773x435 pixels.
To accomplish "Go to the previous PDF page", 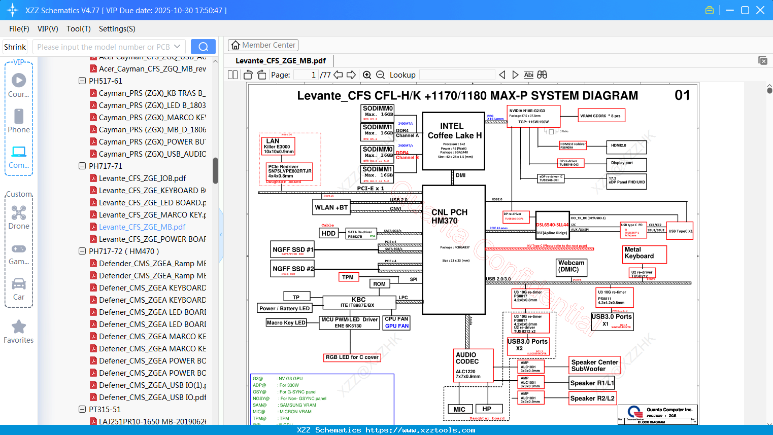I will [338, 75].
